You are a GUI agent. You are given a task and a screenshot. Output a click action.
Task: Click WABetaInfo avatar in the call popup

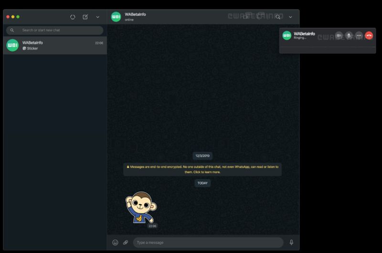point(287,35)
